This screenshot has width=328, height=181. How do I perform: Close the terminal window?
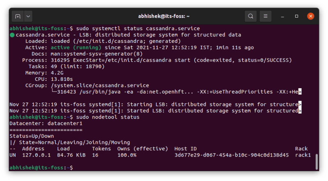[x=310, y=17]
